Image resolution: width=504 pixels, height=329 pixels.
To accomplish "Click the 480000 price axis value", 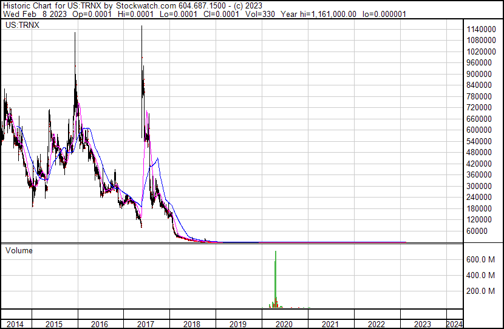I will coord(479,152).
